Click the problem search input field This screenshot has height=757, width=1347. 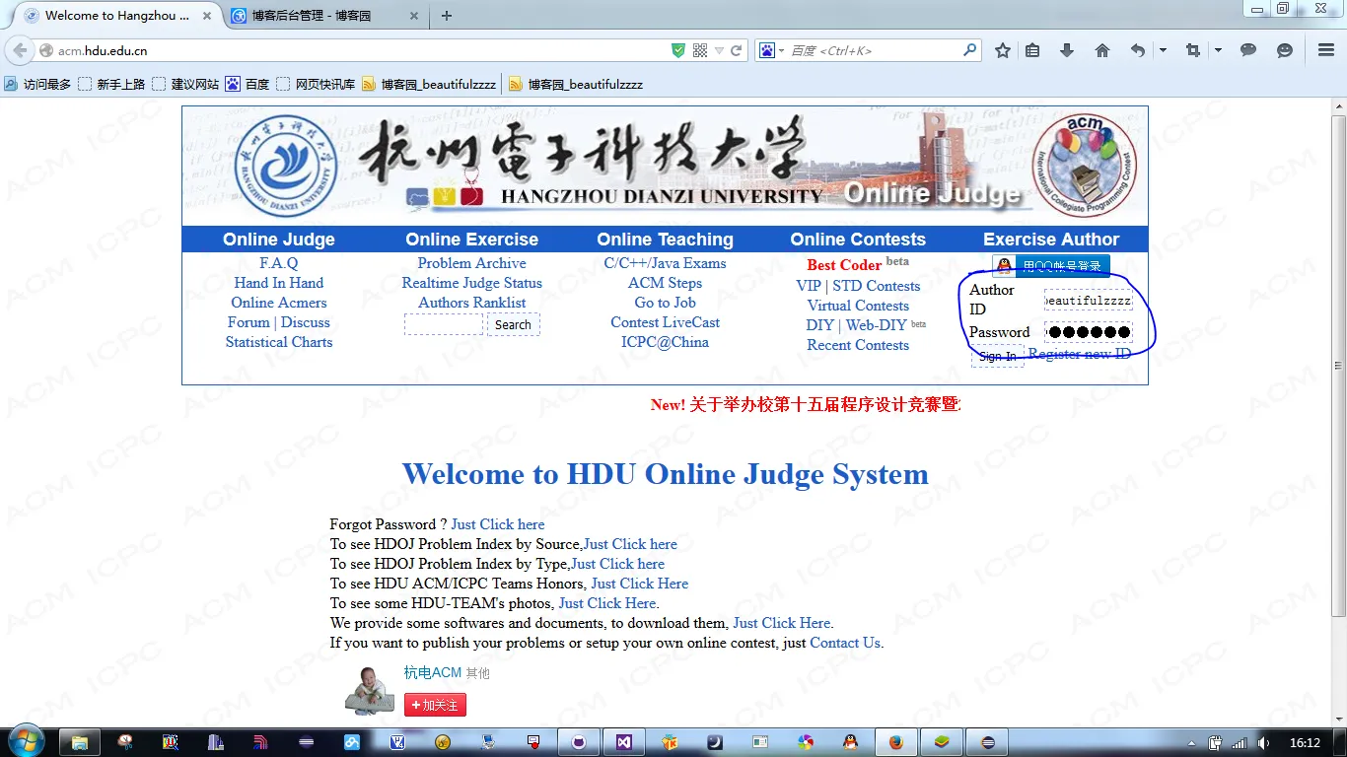(444, 324)
